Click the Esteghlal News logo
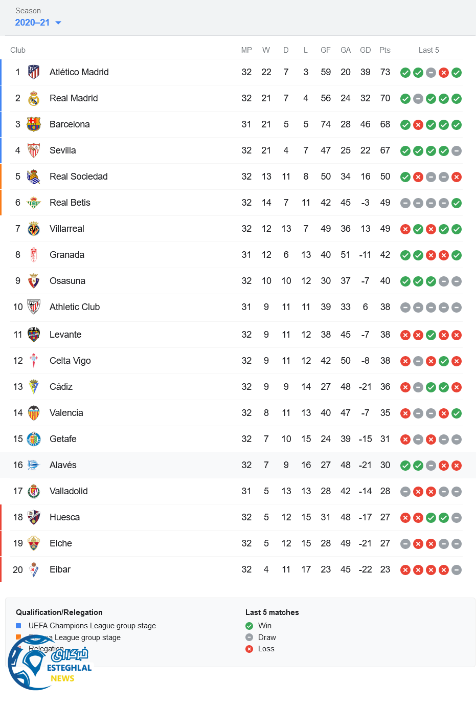This screenshot has height=704, width=476. pyautogui.click(x=50, y=664)
